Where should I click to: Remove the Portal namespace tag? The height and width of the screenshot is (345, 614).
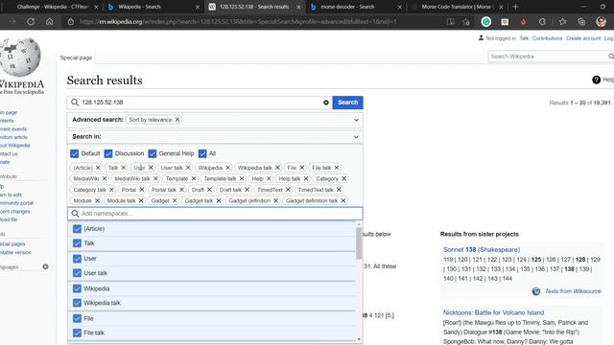point(142,190)
